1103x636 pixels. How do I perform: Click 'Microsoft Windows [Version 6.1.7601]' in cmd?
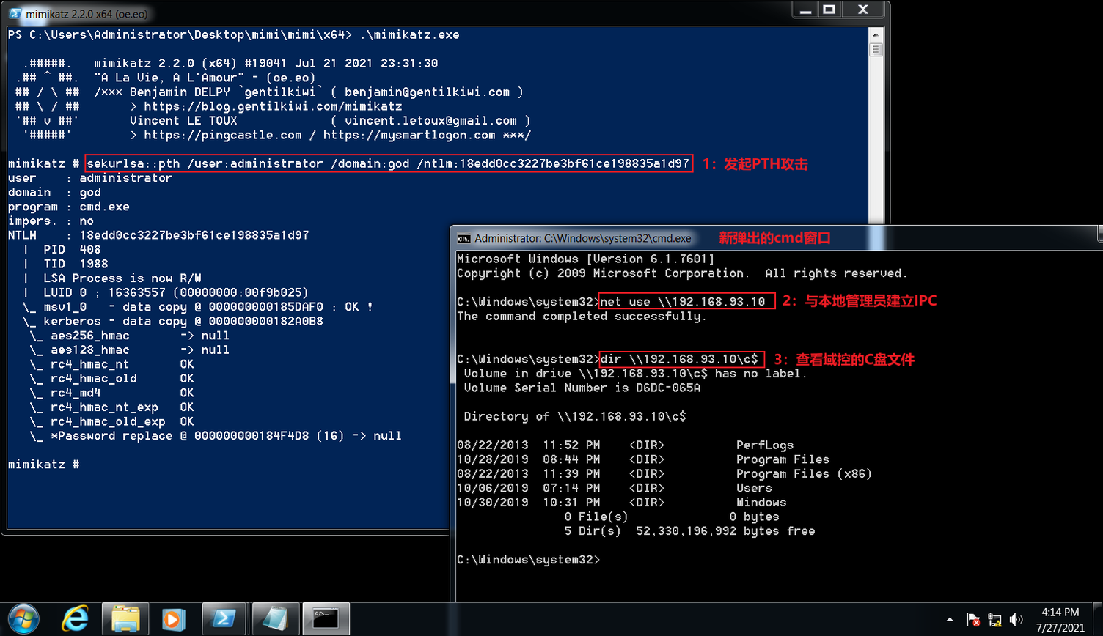click(x=585, y=259)
